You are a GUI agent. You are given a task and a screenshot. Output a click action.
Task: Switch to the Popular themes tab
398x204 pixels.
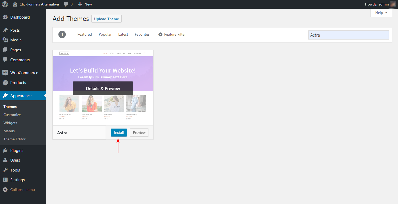pos(105,35)
